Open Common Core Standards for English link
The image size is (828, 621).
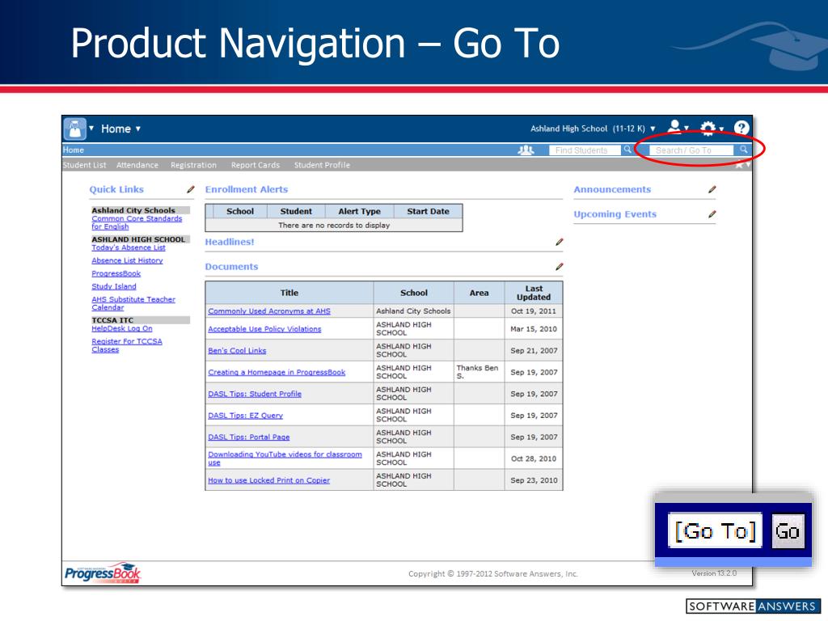coord(137,222)
